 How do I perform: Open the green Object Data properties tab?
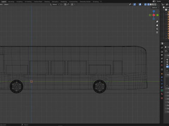pos(162,91)
